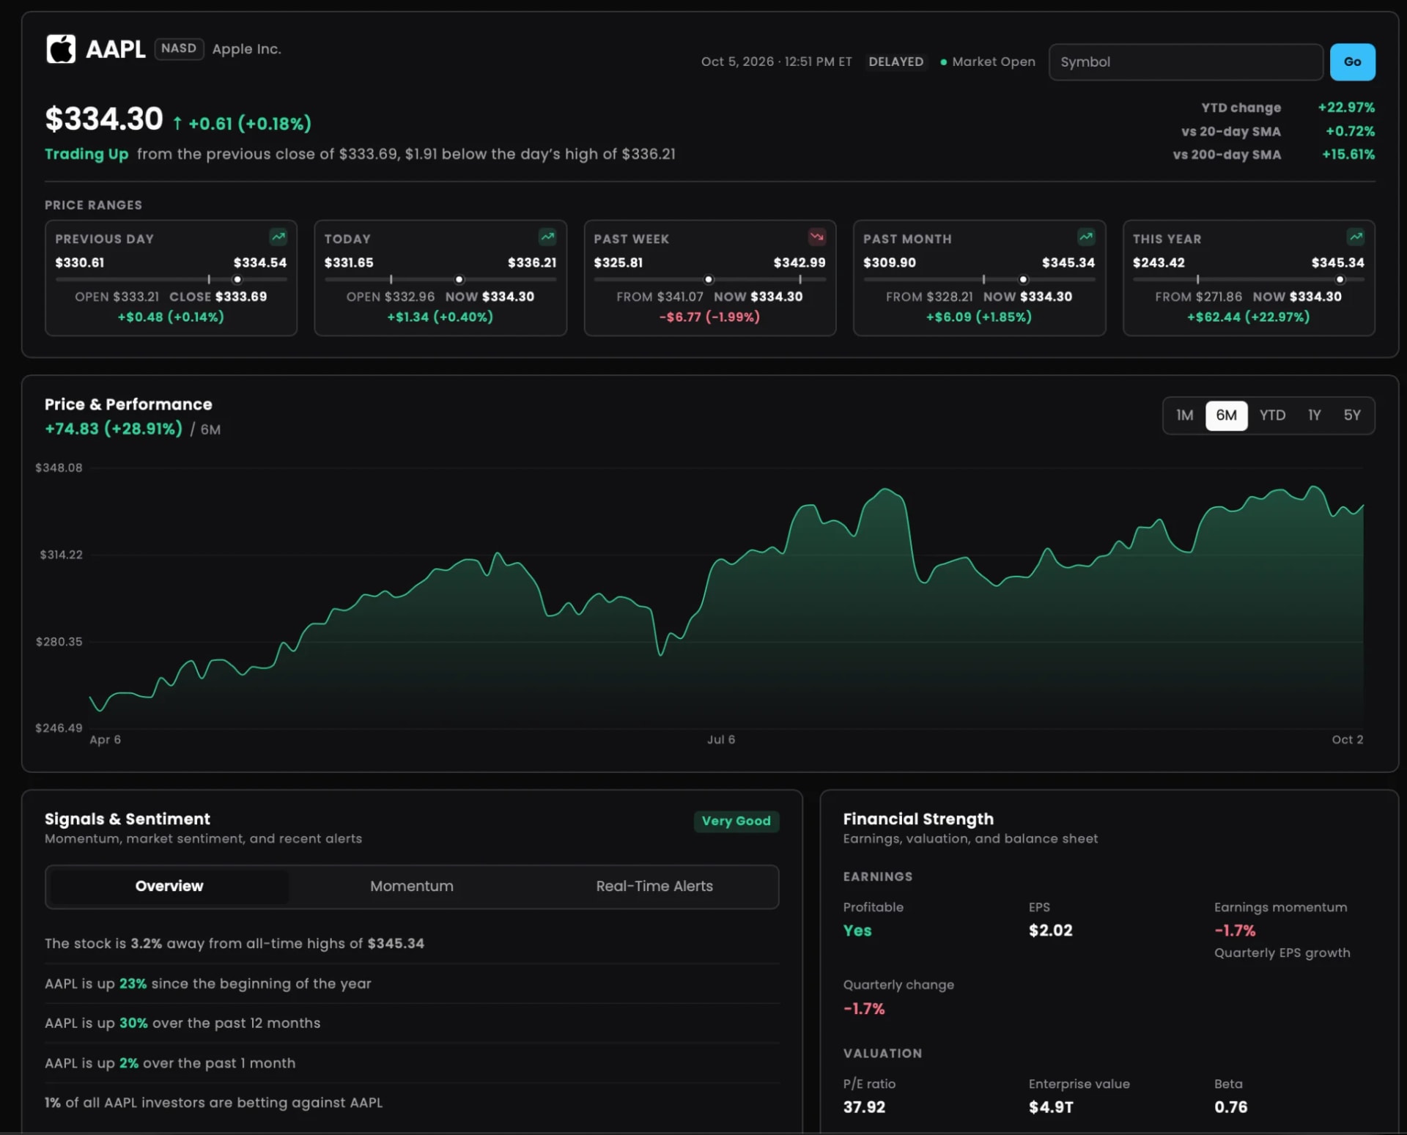1407x1135 pixels.
Task: Click the Previous Day trend-up icon
Action: pos(278,237)
